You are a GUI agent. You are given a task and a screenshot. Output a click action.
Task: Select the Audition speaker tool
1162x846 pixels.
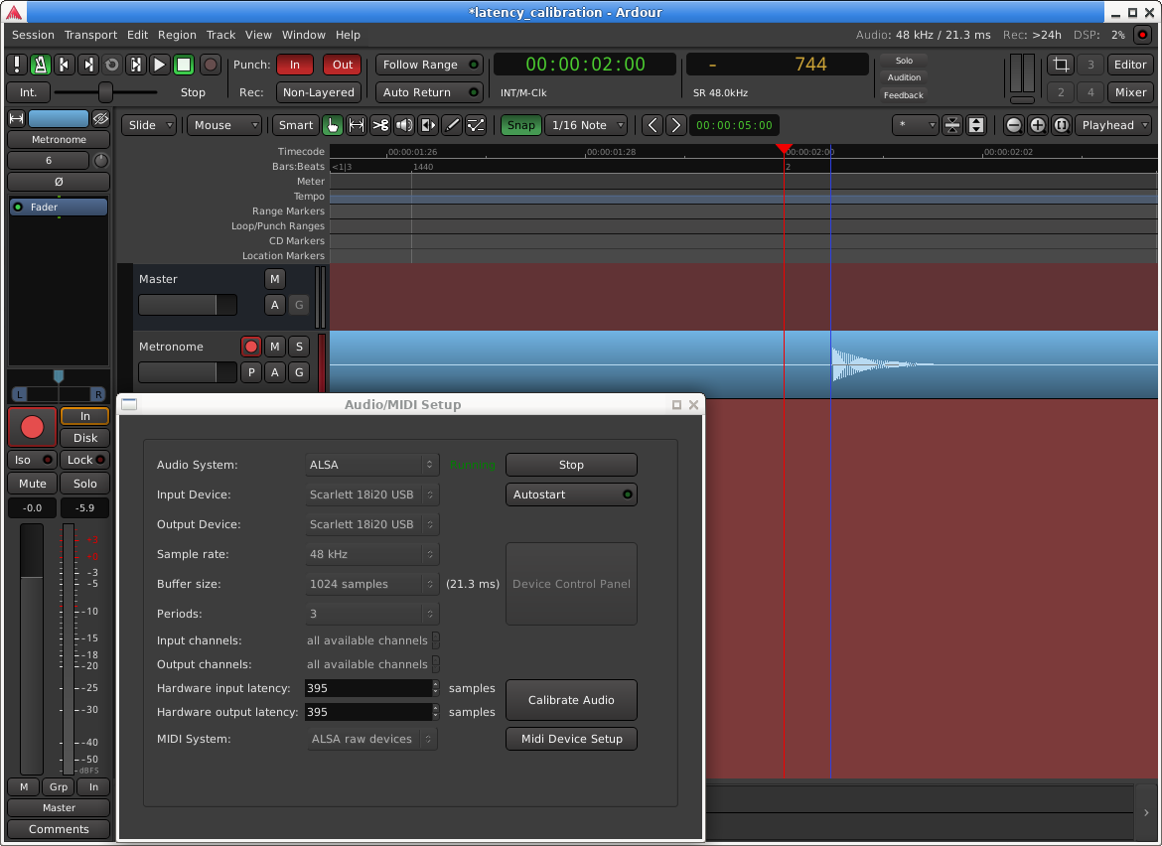(x=404, y=125)
